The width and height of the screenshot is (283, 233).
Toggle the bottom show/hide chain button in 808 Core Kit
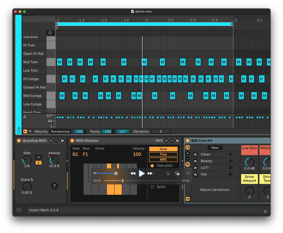click(x=187, y=199)
